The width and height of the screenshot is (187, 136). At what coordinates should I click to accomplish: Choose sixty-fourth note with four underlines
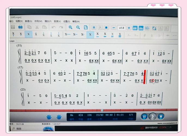tap(120, 35)
